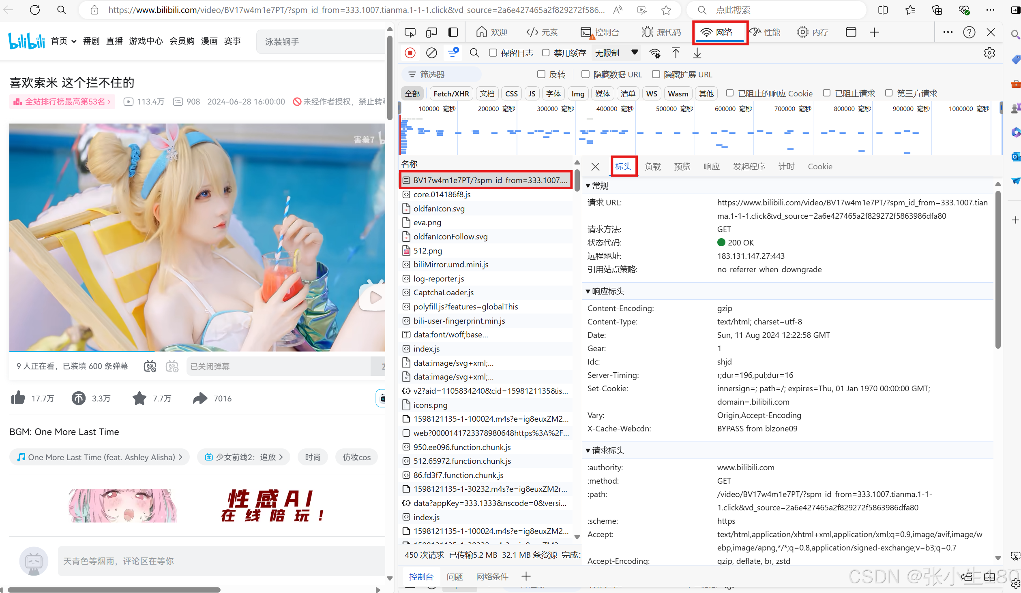Open DevTools help question icon
Screen dimensions: 1021x593
(969, 32)
